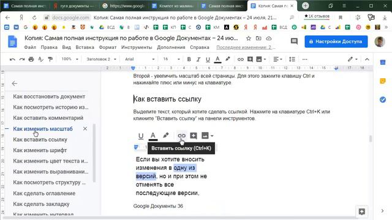Redo action with toolbar arrow
The image size is (392, 220).
pyautogui.click(x=22, y=59)
